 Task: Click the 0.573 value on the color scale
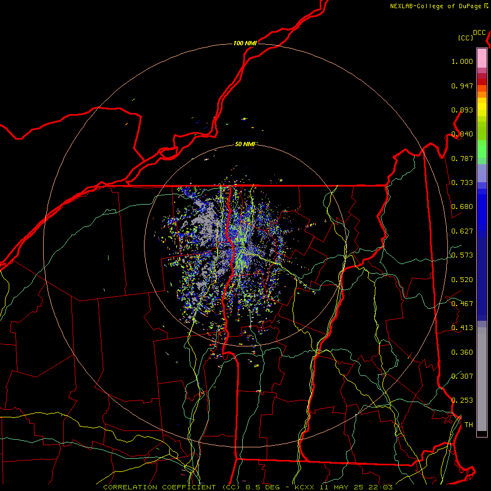[462, 255]
